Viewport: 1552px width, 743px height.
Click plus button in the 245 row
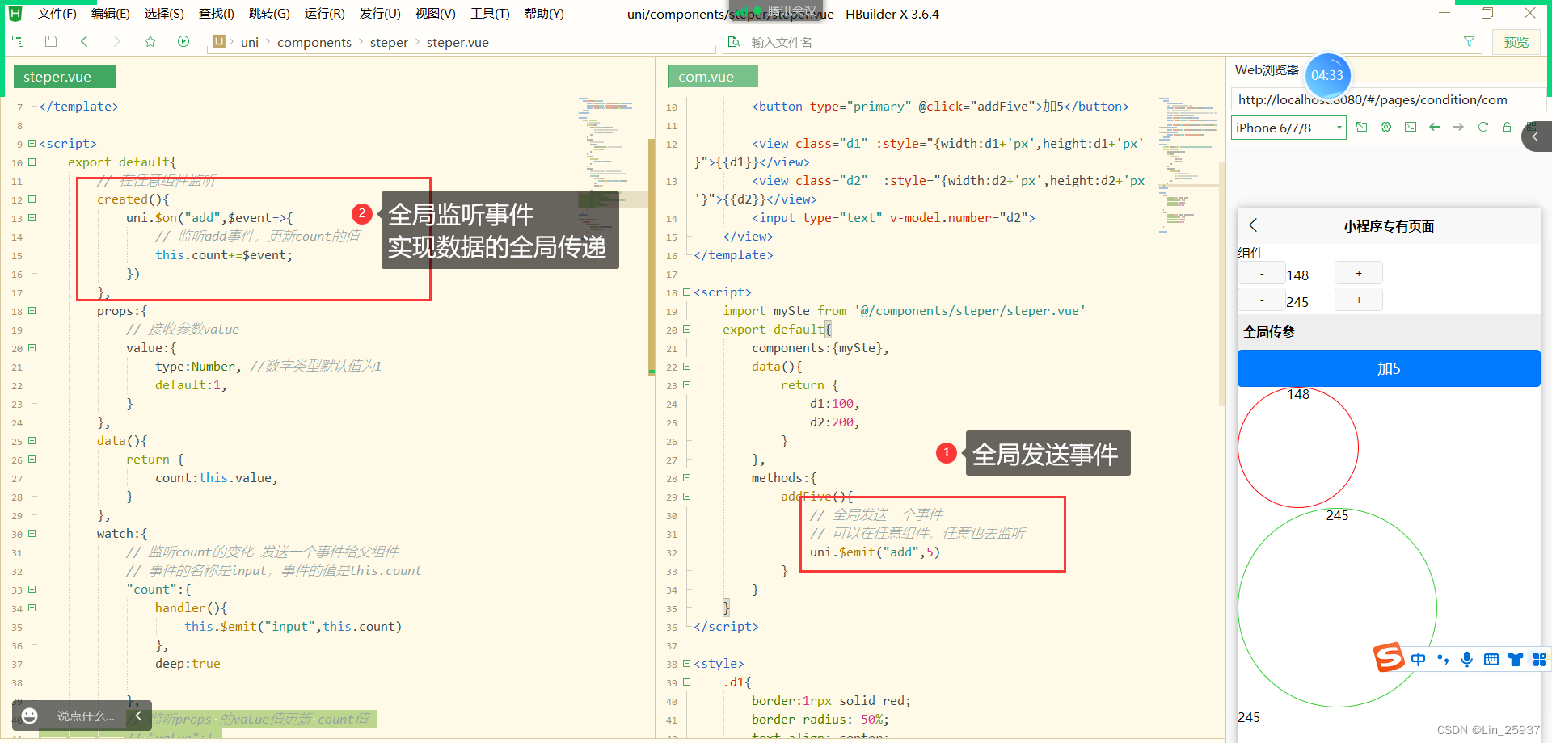[x=1359, y=300]
